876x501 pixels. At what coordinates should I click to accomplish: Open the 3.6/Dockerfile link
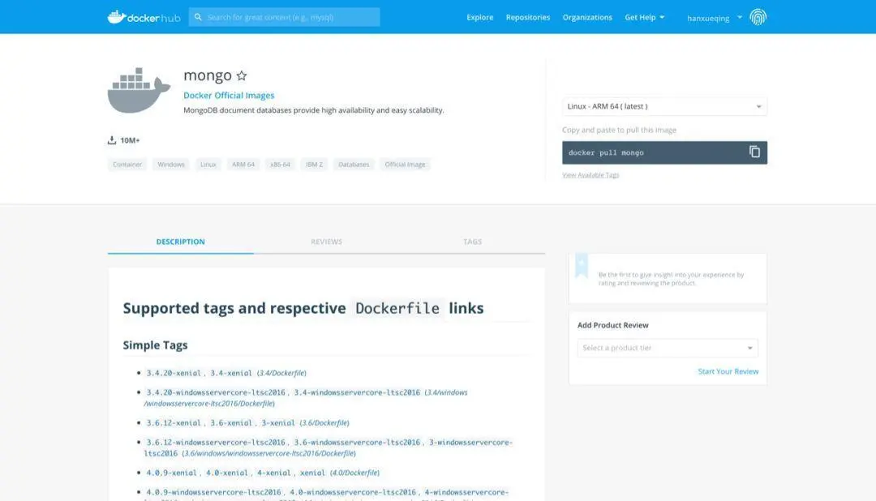(x=324, y=423)
